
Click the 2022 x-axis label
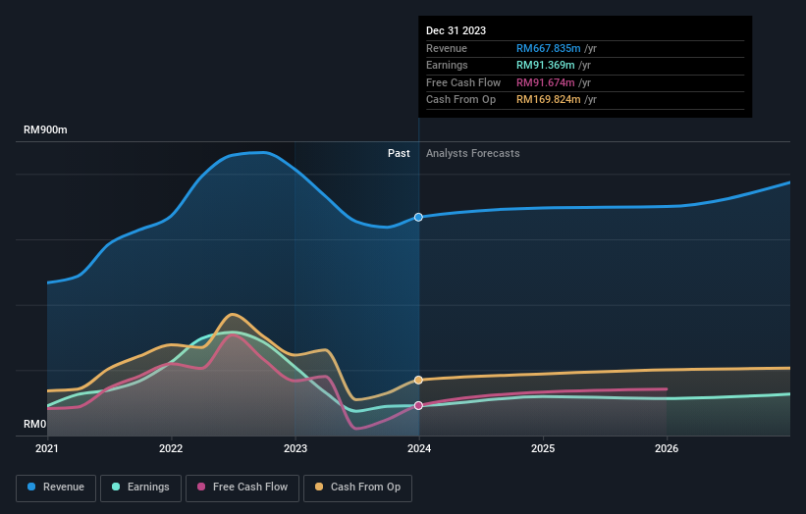click(171, 448)
